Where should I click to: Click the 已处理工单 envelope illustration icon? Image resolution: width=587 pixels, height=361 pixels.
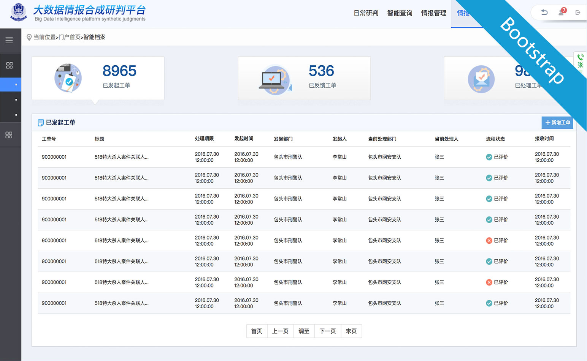pos(481,79)
